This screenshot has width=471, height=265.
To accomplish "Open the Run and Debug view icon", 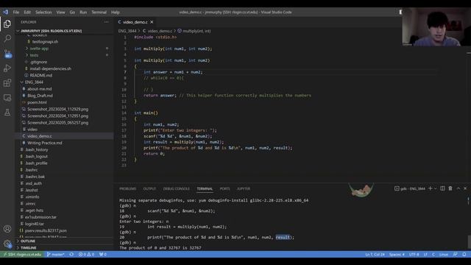I will [x=7, y=68].
